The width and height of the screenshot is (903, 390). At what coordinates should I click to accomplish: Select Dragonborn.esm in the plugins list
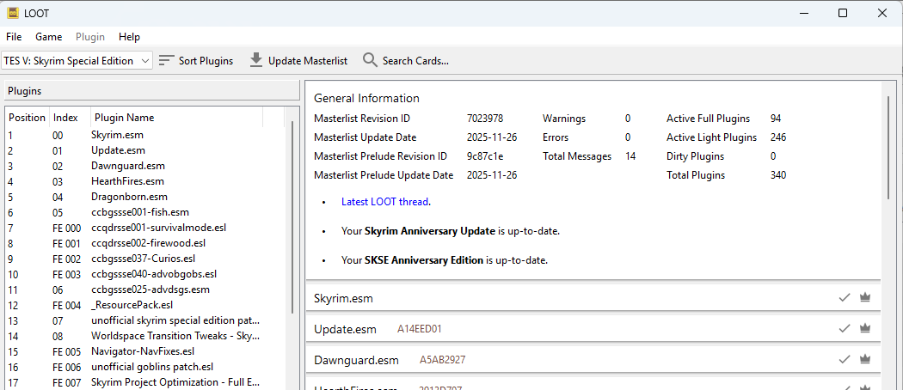click(129, 197)
